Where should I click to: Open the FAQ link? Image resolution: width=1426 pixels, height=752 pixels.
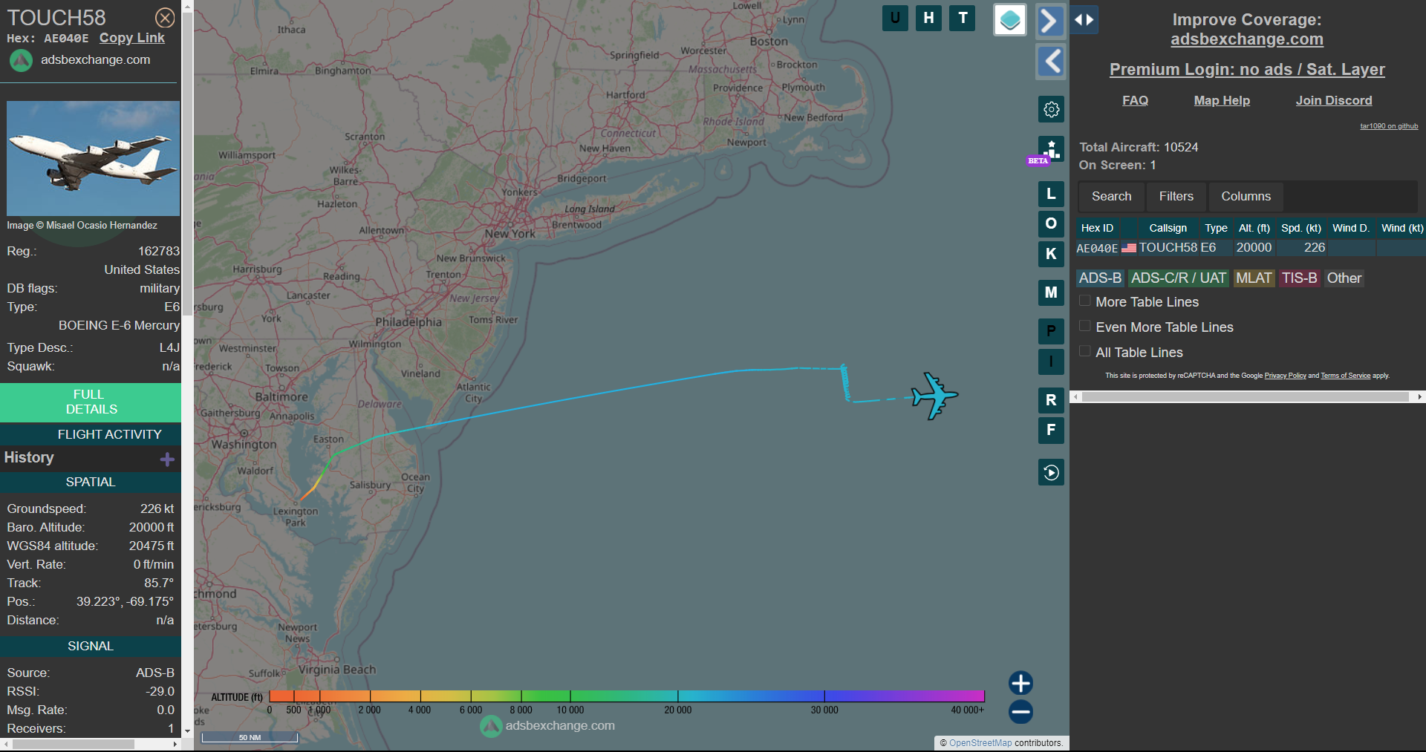1135,101
